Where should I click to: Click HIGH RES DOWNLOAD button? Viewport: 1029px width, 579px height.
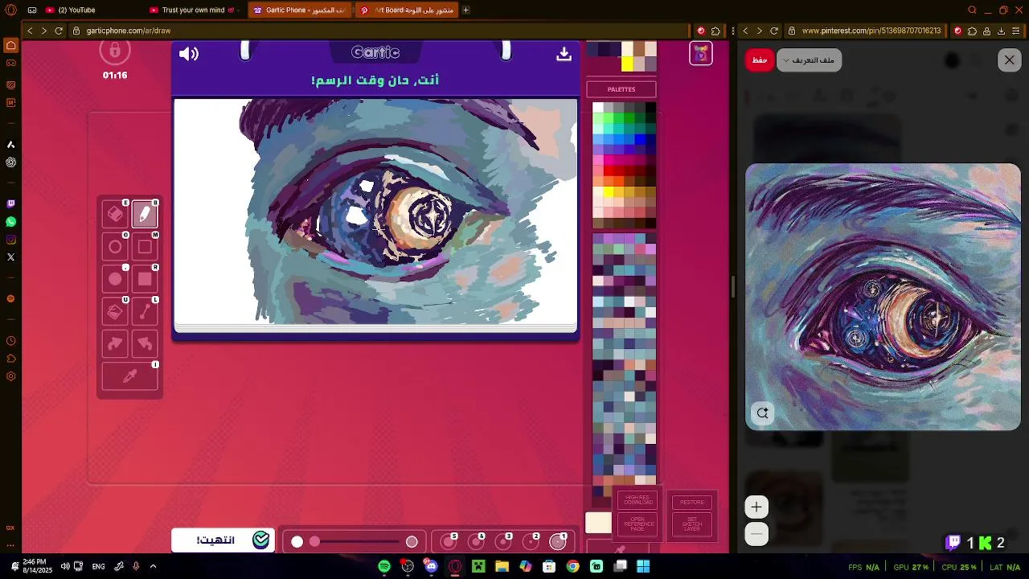coord(638,501)
